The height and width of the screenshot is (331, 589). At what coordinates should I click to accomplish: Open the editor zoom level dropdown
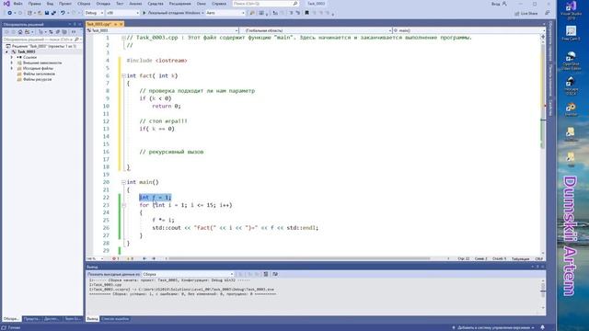95,258
